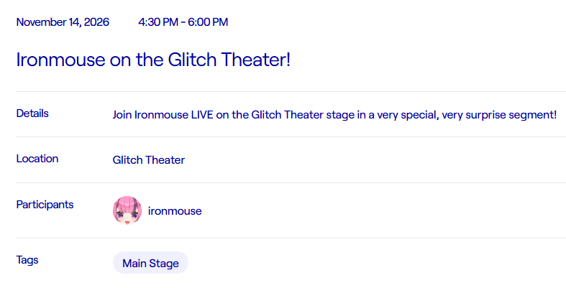Click the Participants row label
566x288 pixels.
click(45, 205)
